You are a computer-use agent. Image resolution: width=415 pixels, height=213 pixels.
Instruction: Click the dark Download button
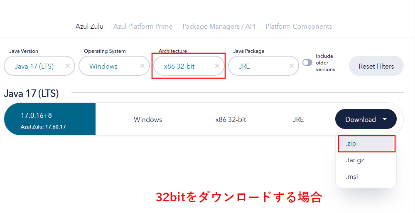(366, 119)
